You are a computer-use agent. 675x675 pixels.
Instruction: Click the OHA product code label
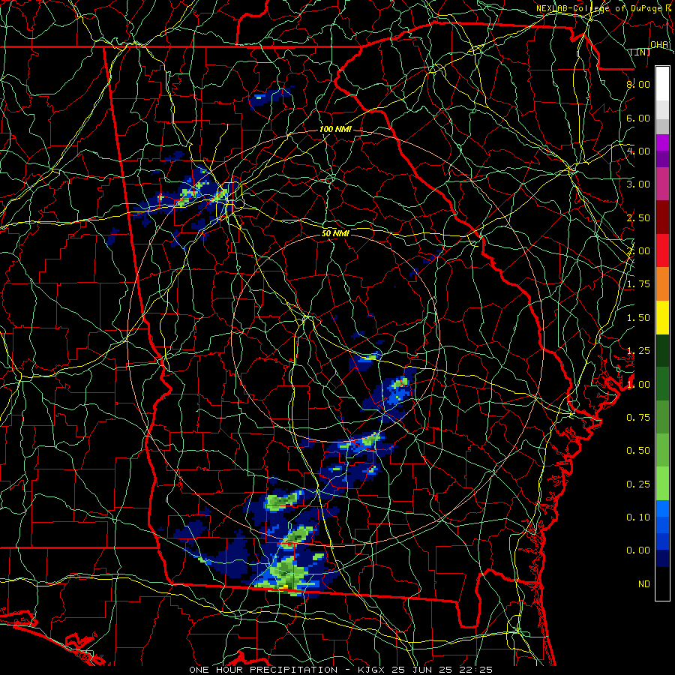click(x=659, y=45)
